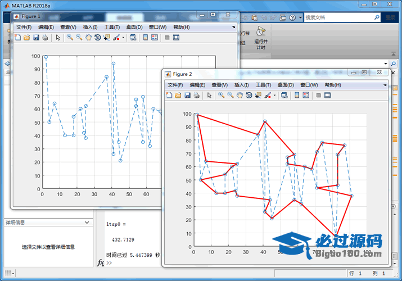Select the Pan hand tool in Figure 2

pos(240,96)
